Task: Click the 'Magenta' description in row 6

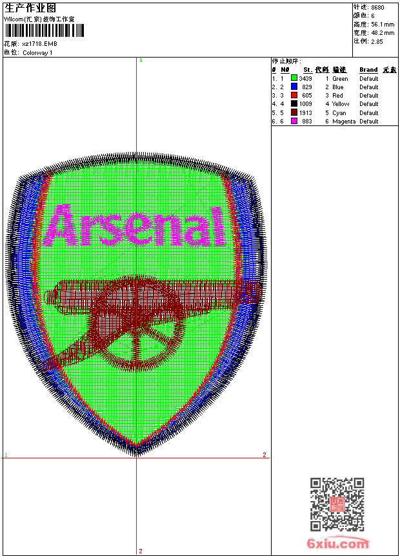Action: coord(344,122)
